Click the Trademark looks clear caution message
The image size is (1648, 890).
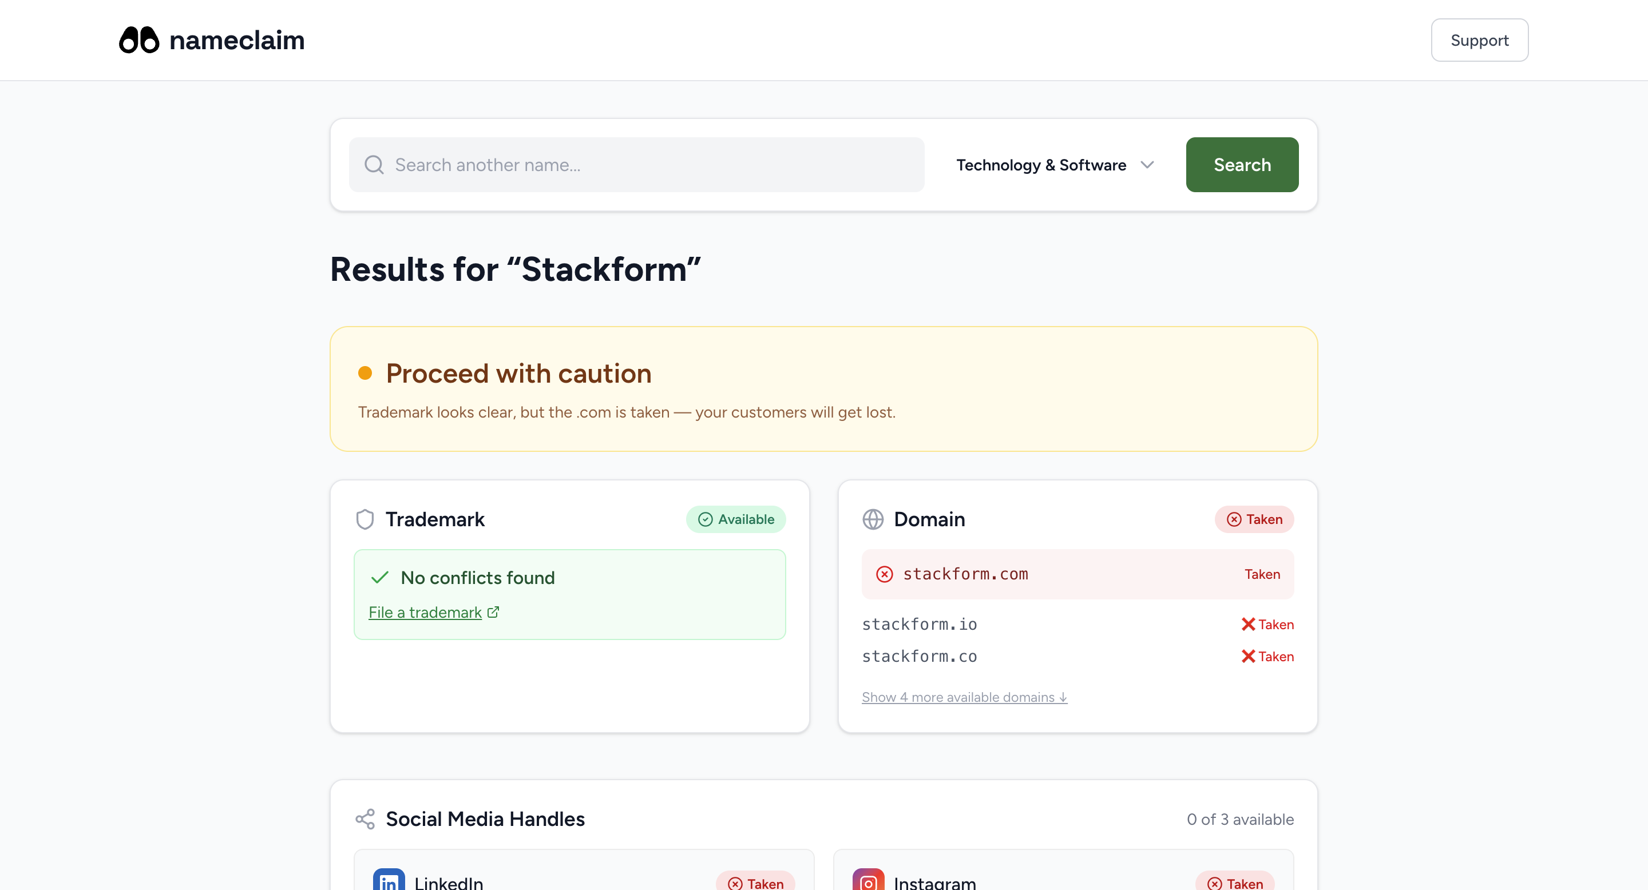pos(627,412)
